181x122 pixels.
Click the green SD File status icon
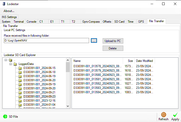point(5,117)
